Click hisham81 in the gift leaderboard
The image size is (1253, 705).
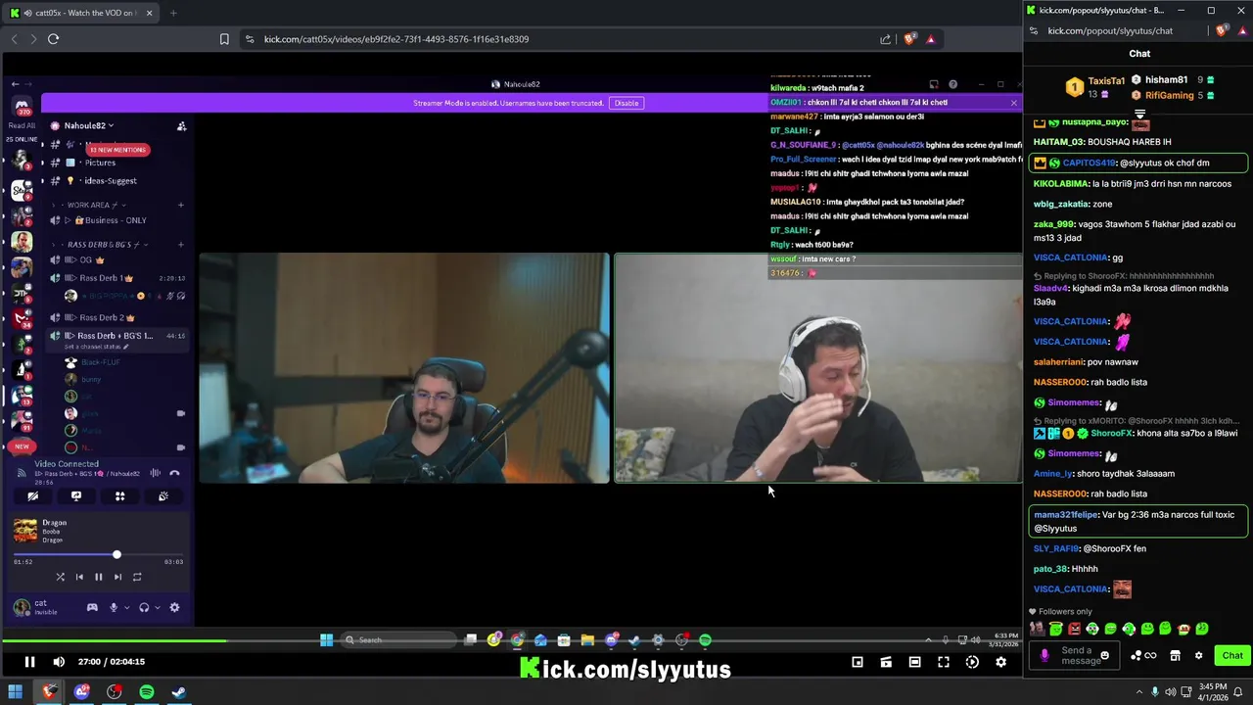tap(1166, 80)
